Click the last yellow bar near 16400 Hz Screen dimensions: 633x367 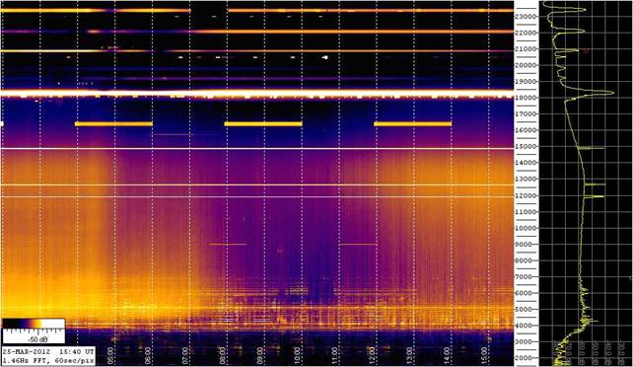click(412, 124)
